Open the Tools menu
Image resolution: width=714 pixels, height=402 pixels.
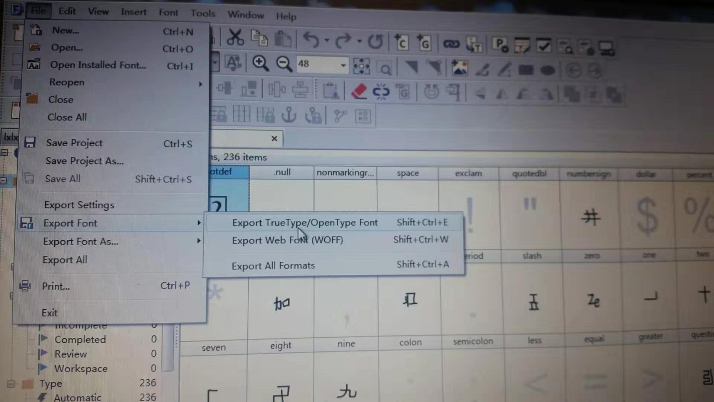click(x=203, y=13)
